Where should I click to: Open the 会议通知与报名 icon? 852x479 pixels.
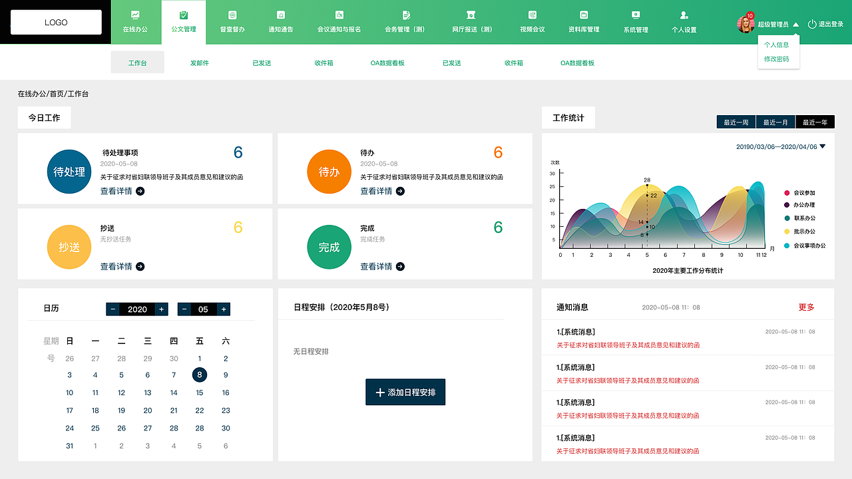[339, 15]
